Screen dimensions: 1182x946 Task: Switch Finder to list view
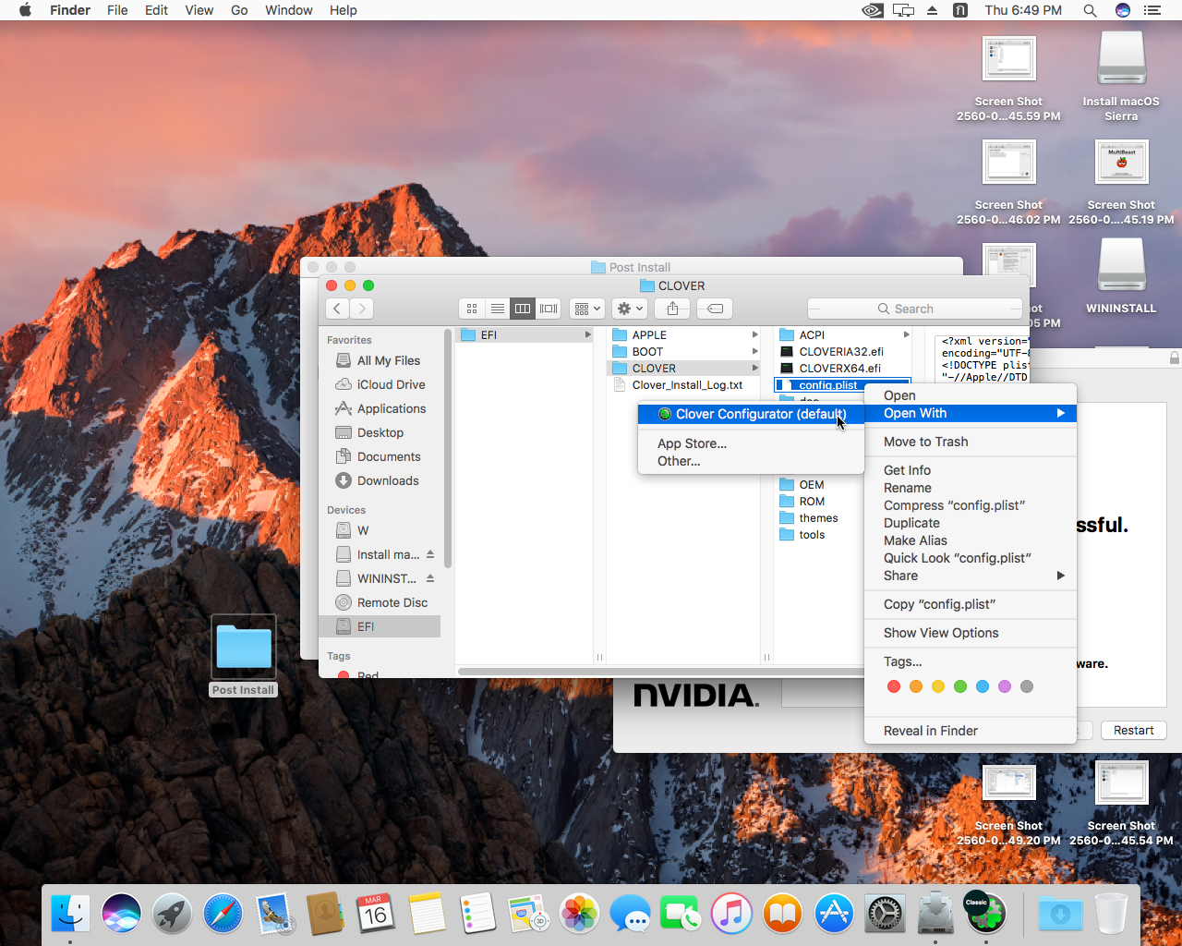click(x=497, y=309)
